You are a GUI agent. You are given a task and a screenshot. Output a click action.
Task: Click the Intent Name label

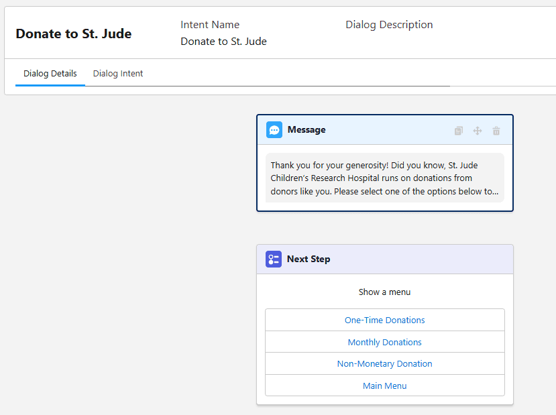210,24
